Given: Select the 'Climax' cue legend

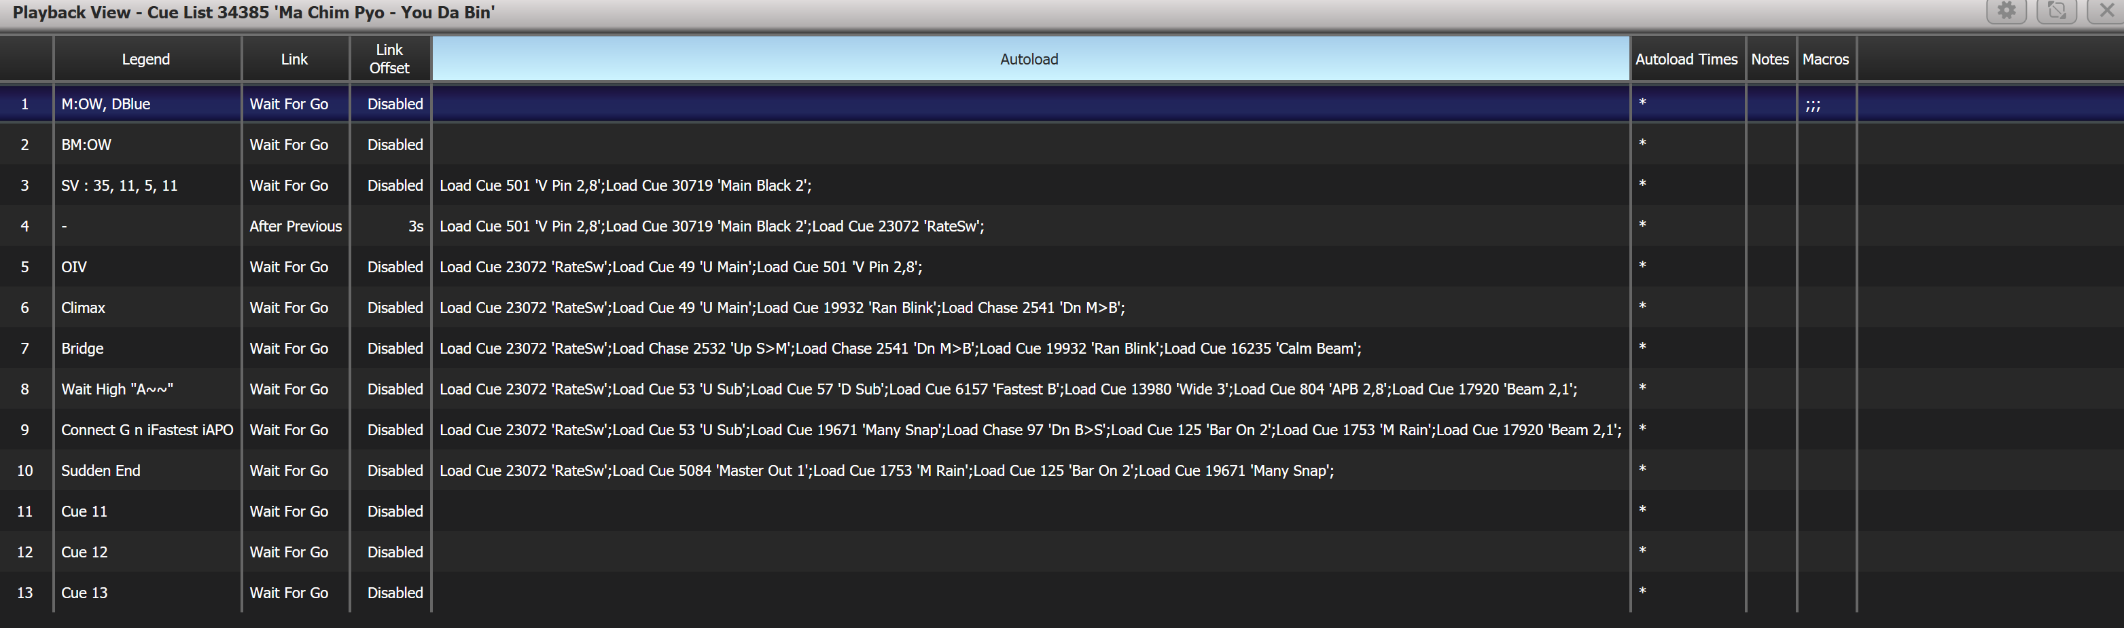Looking at the screenshot, I should (x=147, y=308).
